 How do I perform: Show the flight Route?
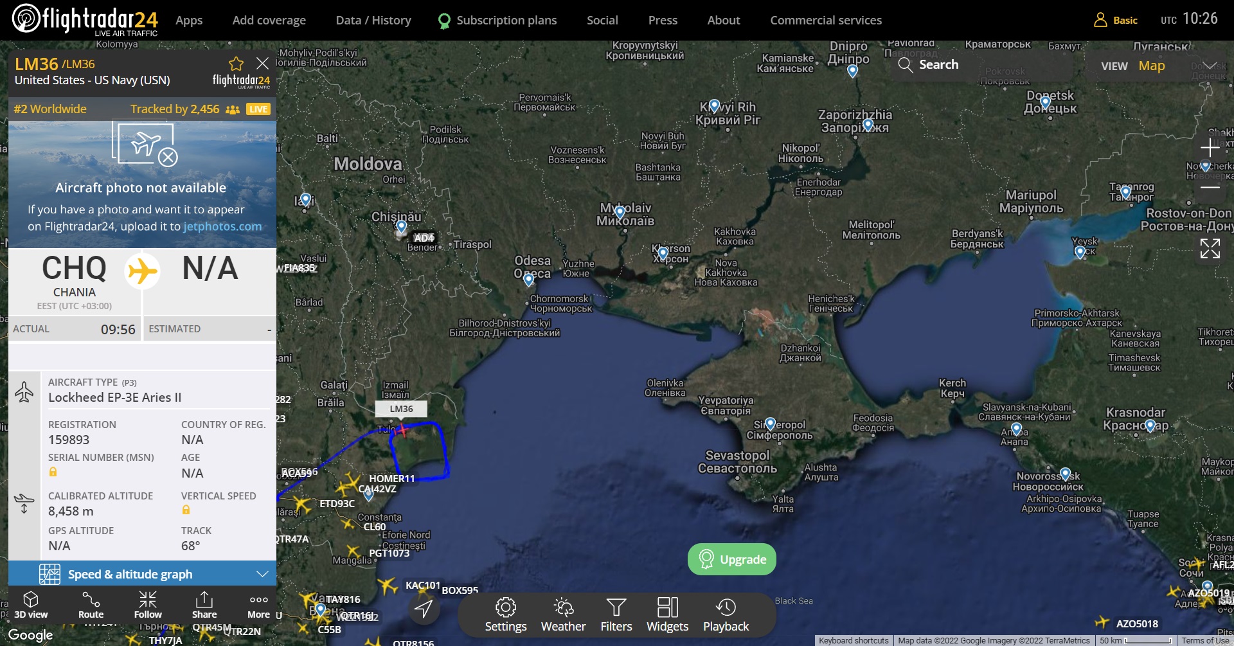pos(91,605)
